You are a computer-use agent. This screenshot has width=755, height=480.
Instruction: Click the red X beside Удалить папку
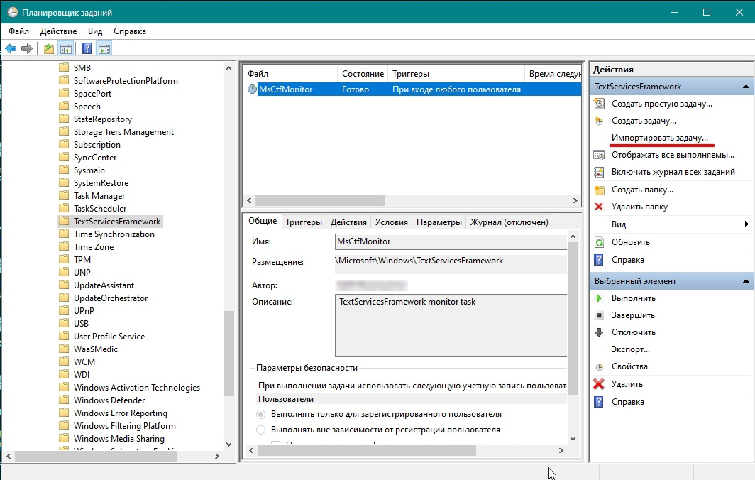599,207
